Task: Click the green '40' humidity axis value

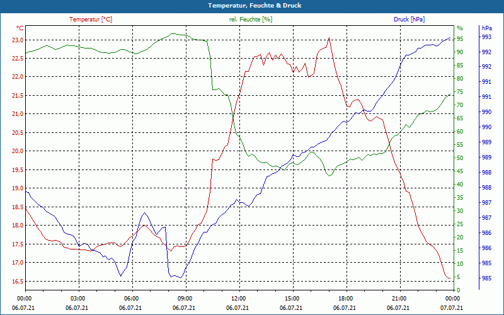Action: tap(460, 185)
